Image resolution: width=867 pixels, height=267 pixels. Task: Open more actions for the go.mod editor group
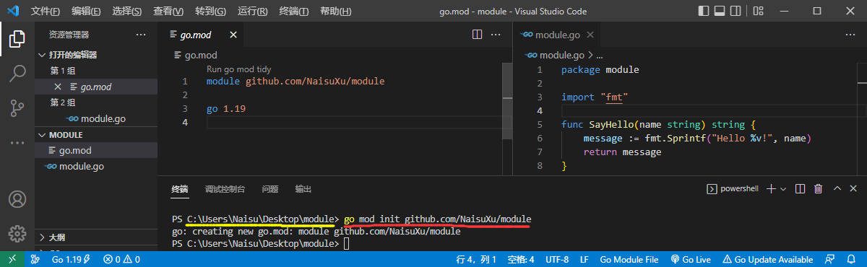(496, 35)
